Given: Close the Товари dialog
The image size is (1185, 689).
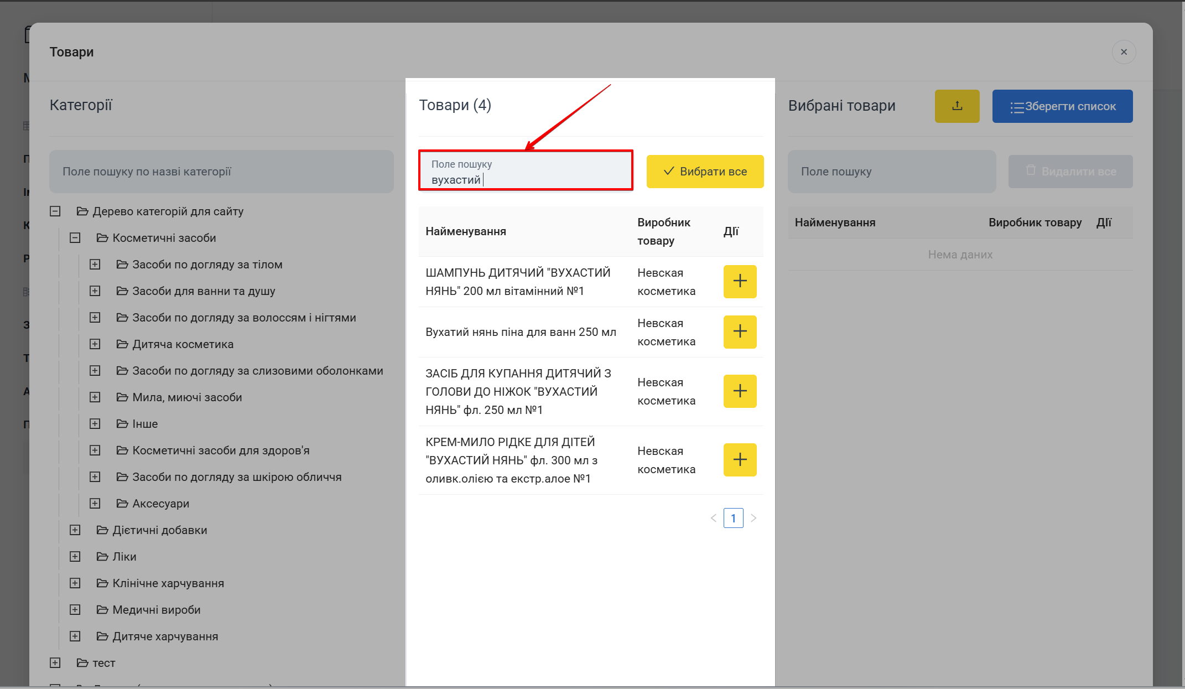Looking at the screenshot, I should pos(1123,52).
